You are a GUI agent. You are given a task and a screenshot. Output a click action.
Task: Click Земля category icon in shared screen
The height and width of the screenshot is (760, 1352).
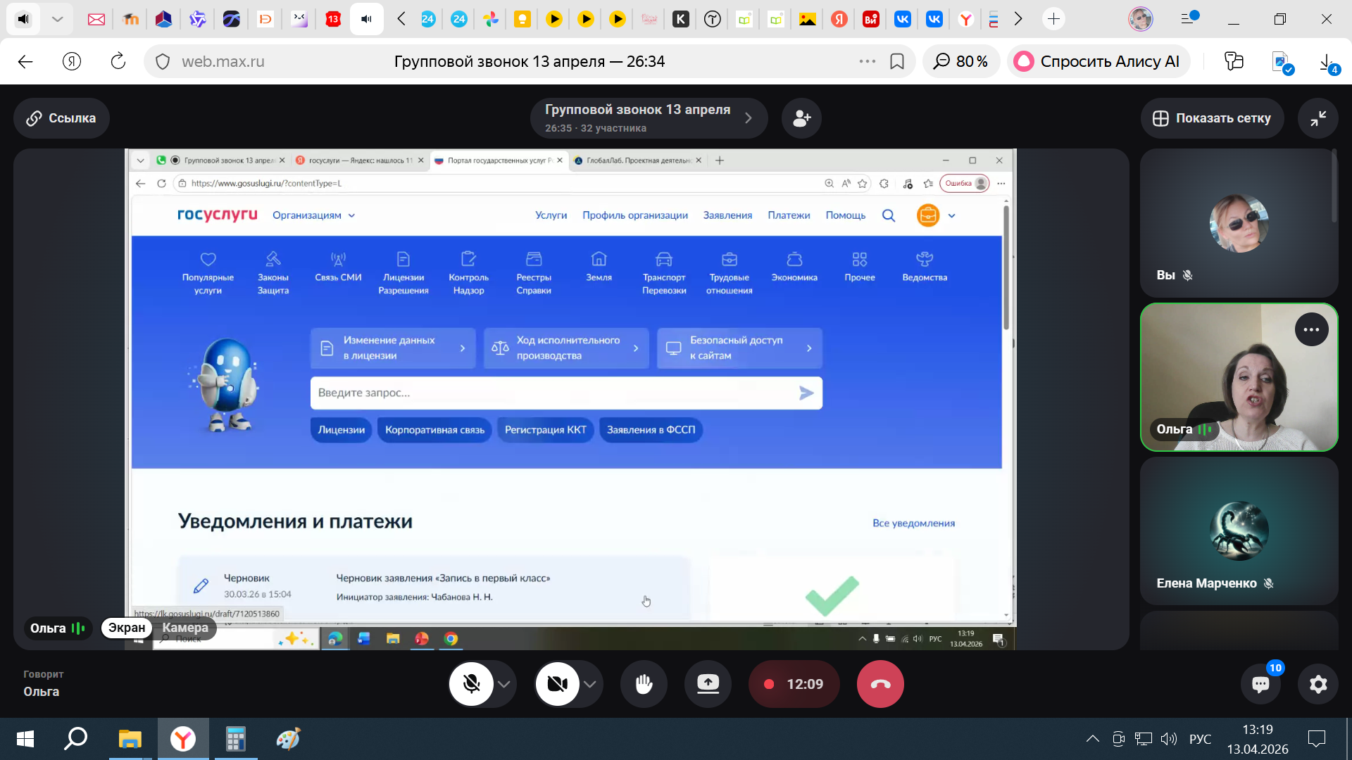(599, 259)
